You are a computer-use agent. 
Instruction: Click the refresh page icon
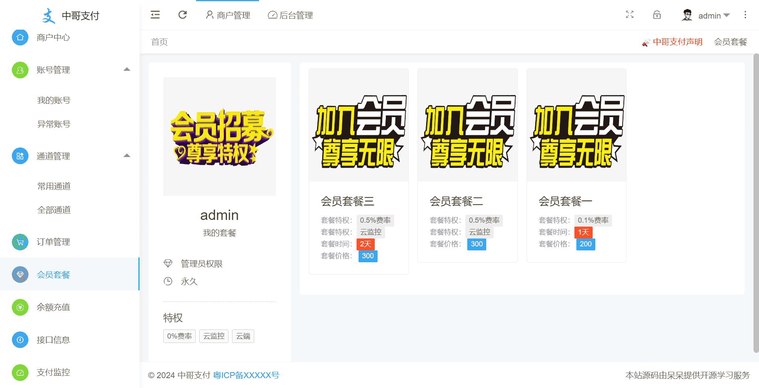[182, 15]
